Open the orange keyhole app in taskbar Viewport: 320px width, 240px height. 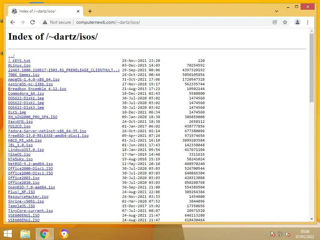[x=64, y=234]
